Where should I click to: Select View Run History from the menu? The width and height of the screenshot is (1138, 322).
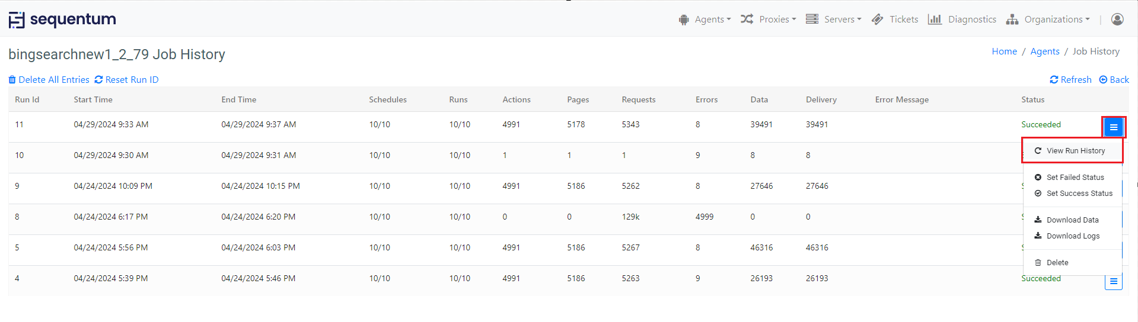pos(1075,151)
